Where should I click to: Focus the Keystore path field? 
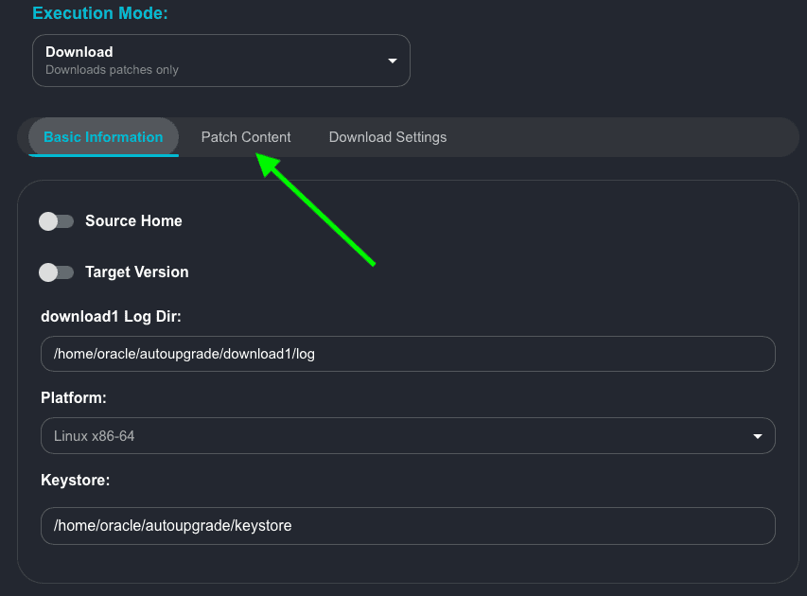click(x=408, y=525)
